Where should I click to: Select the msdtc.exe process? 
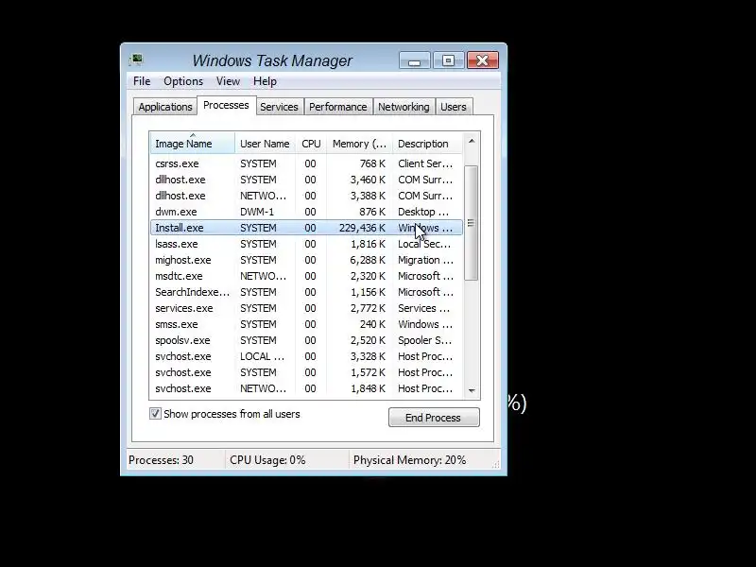[x=306, y=276]
